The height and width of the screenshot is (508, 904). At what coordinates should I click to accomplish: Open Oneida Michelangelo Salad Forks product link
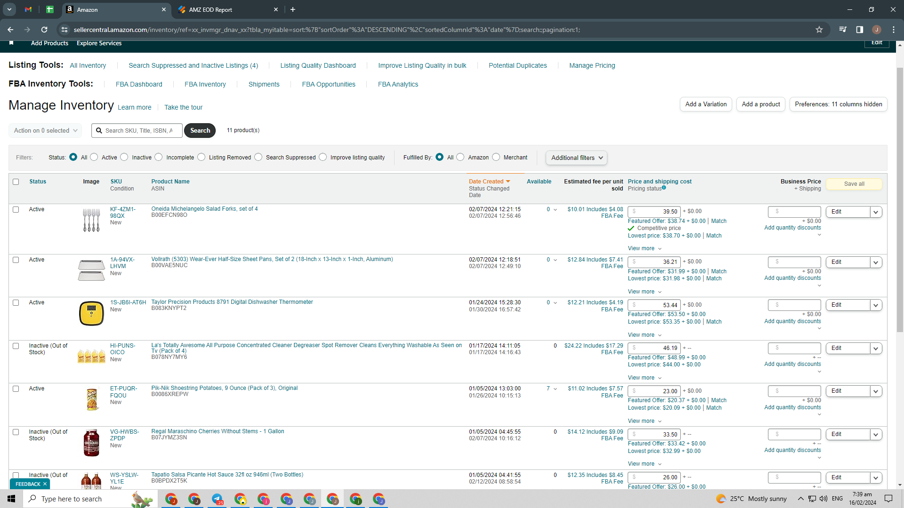point(204,209)
